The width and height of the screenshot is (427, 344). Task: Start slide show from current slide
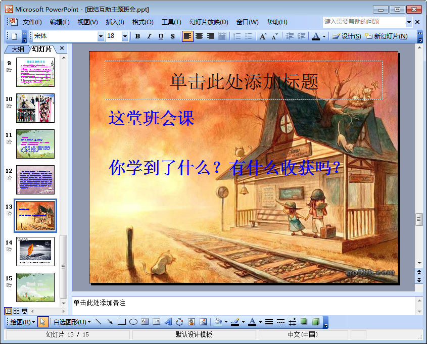[25, 311]
